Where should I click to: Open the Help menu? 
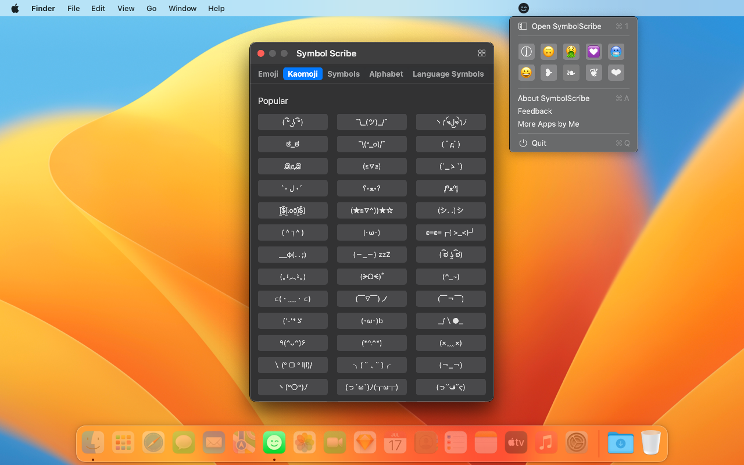click(x=216, y=8)
